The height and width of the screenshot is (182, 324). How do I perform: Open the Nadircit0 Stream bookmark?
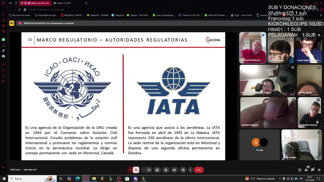tap(216, 15)
